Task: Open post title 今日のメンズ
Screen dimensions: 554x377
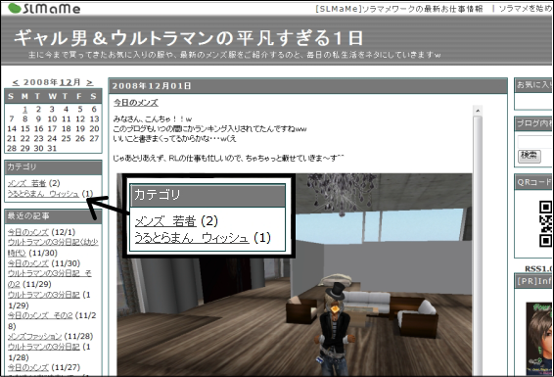Action: click(x=136, y=103)
